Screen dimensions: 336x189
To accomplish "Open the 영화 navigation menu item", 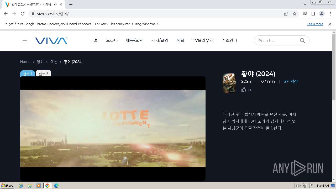I will [x=181, y=40].
